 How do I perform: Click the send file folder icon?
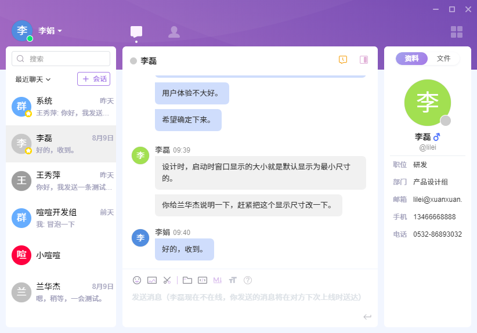pyautogui.click(x=187, y=280)
